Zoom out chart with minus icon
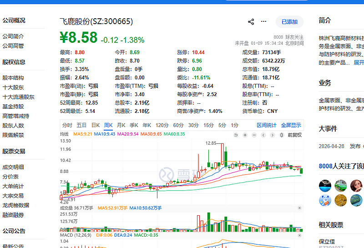Image resolution: width=364 pixels, height=248 pixels. pyautogui.click(x=254, y=135)
